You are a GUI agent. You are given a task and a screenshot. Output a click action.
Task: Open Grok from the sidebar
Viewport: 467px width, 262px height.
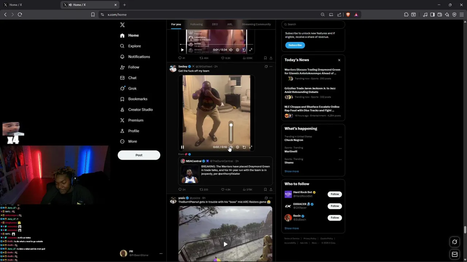coord(128,88)
